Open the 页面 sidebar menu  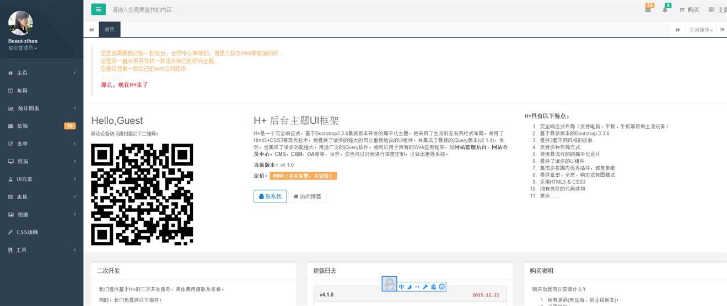tap(41, 161)
